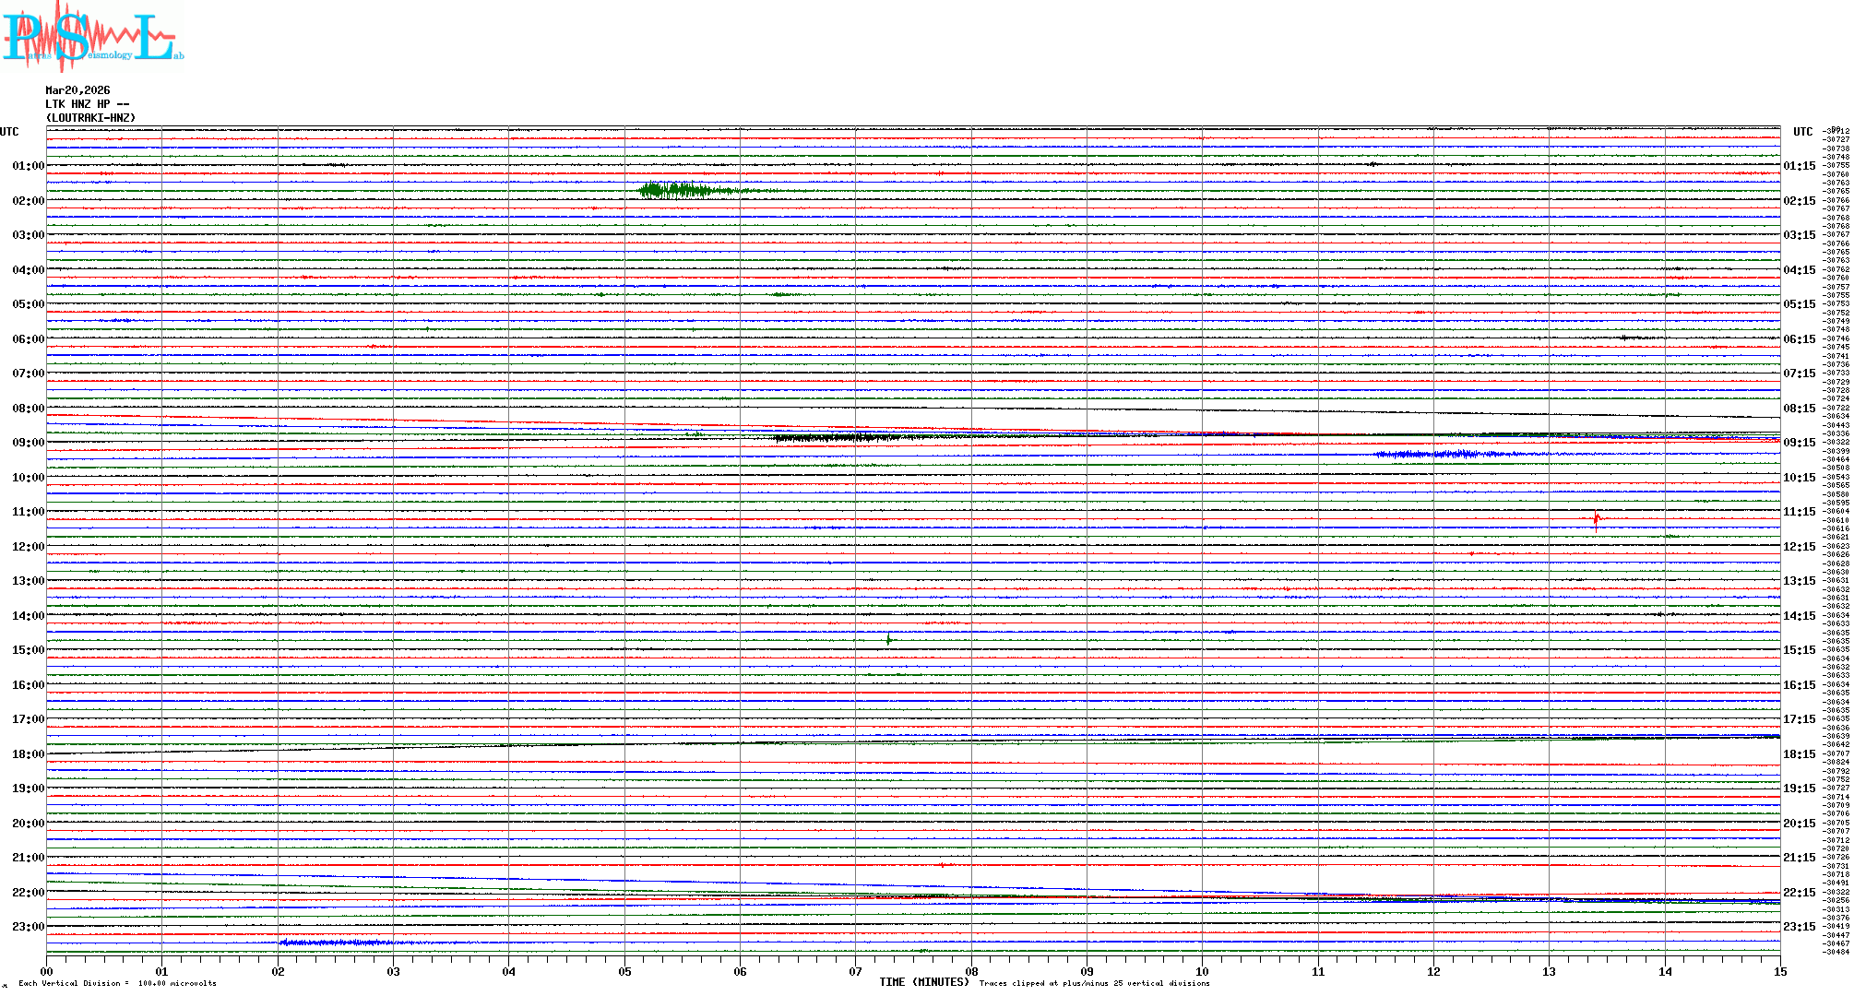1854x996 pixels.
Task: Click the (LOUTRAKI-HNZ) station name
Action: pos(90,118)
